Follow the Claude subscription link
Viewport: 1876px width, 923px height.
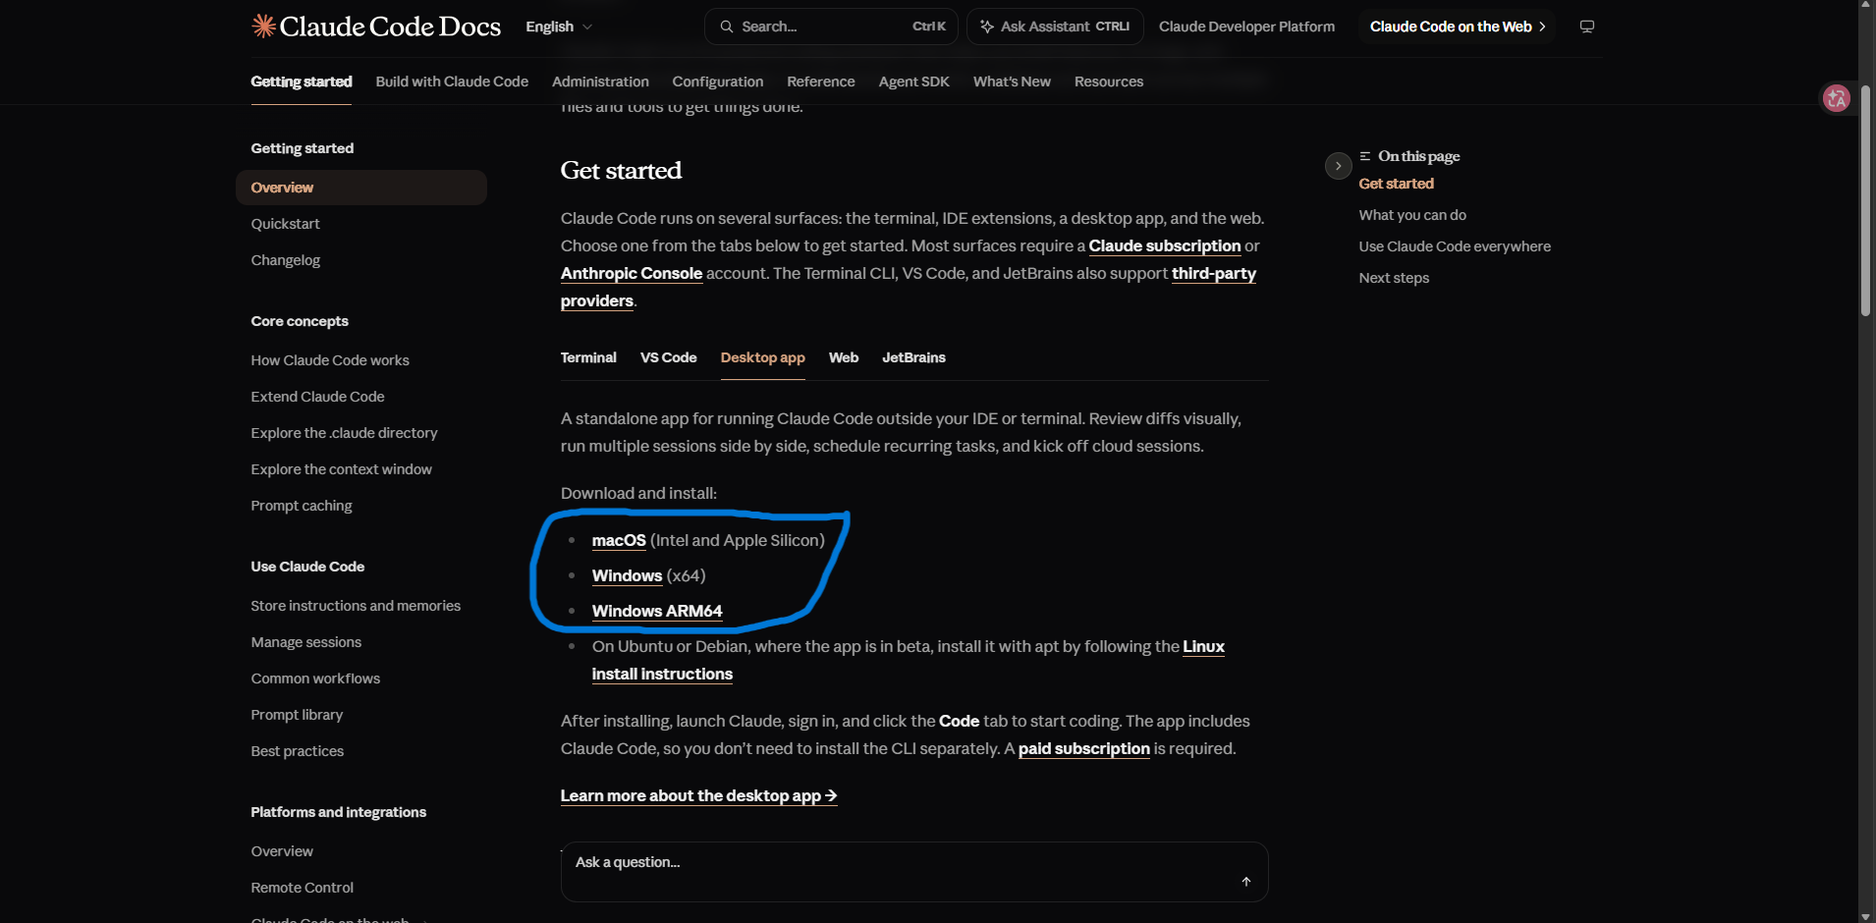pyautogui.click(x=1165, y=245)
